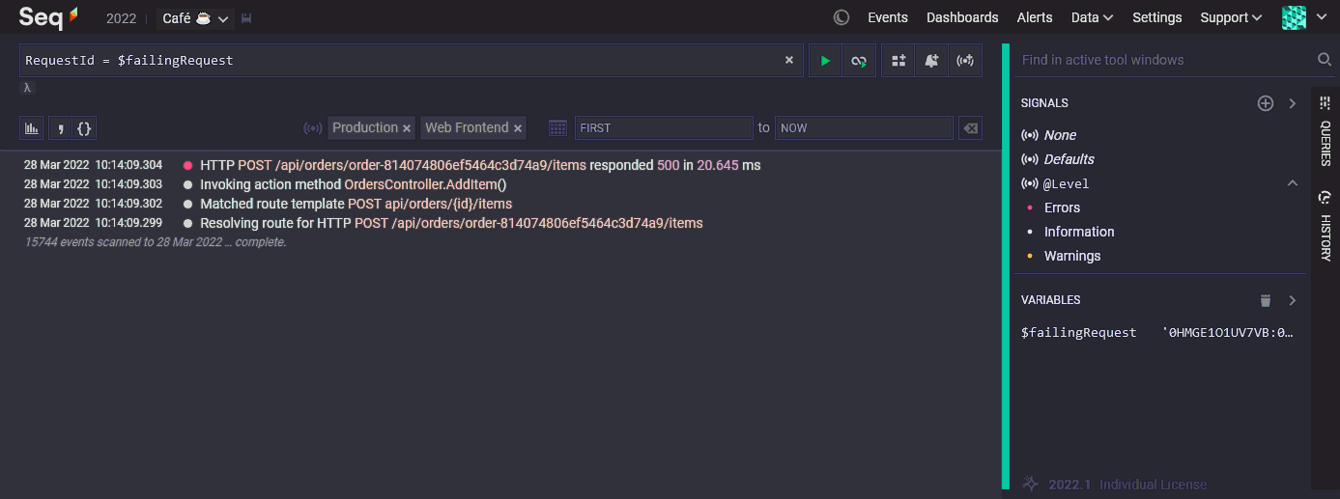Screen dimensions: 1340x499
Task: Click the 2022.1 version link
Action: point(1069,485)
